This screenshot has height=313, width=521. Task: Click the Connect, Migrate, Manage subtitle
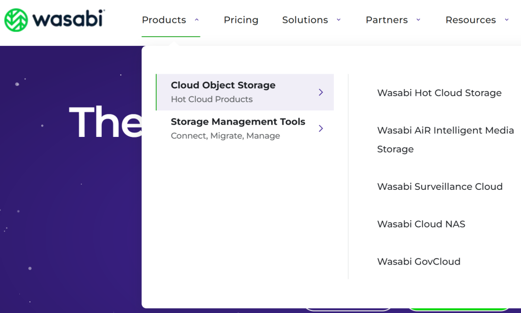tap(225, 136)
